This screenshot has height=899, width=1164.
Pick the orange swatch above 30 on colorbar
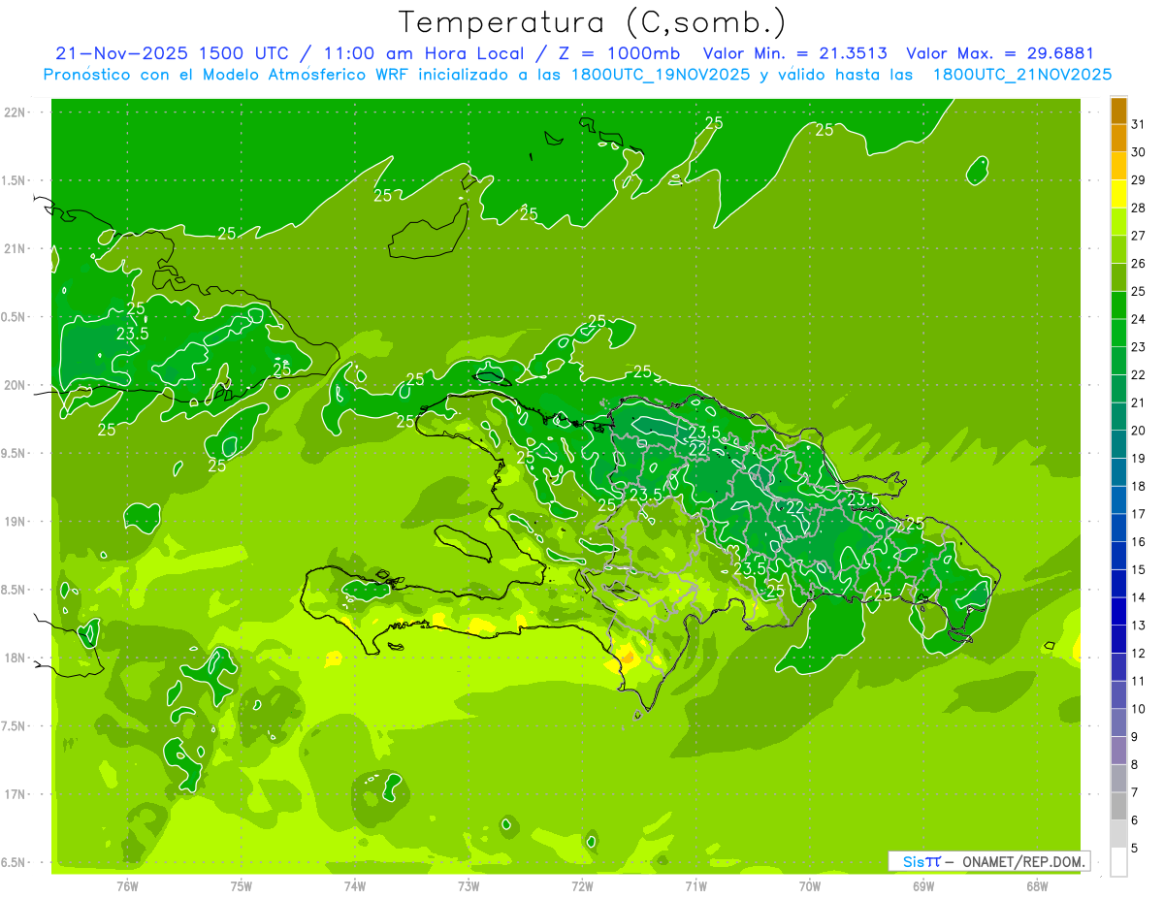click(1118, 138)
